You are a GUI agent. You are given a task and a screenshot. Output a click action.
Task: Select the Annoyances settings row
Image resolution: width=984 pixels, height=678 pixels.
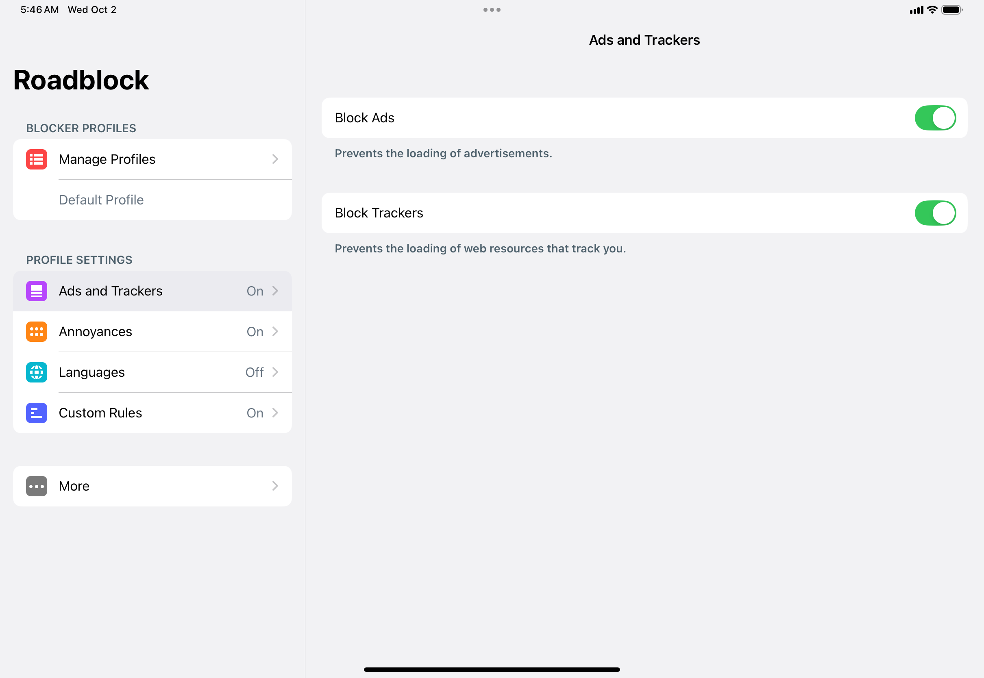[152, 332]
